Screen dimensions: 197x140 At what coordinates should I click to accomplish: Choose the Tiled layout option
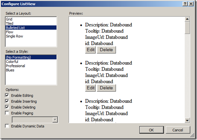point(31,24)
